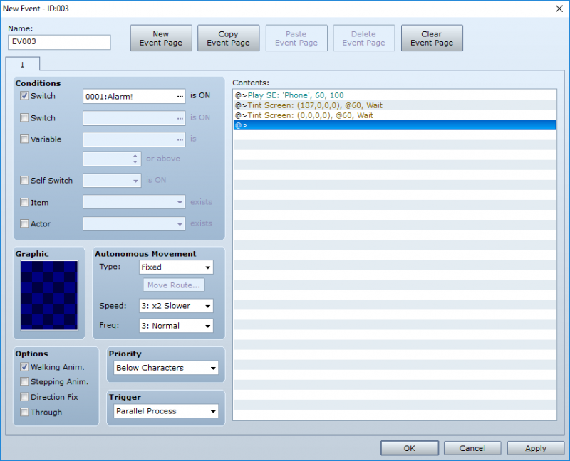Screen dimensions: 570x461
Task: Click the Paste Event Page button
Action: coord(296,38)
